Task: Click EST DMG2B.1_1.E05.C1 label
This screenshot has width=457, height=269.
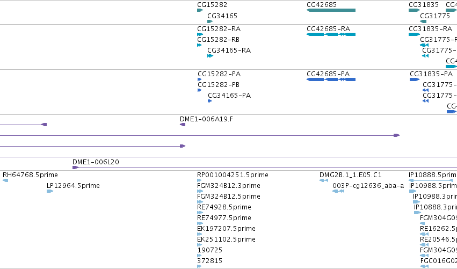Action: pos(351,175)
